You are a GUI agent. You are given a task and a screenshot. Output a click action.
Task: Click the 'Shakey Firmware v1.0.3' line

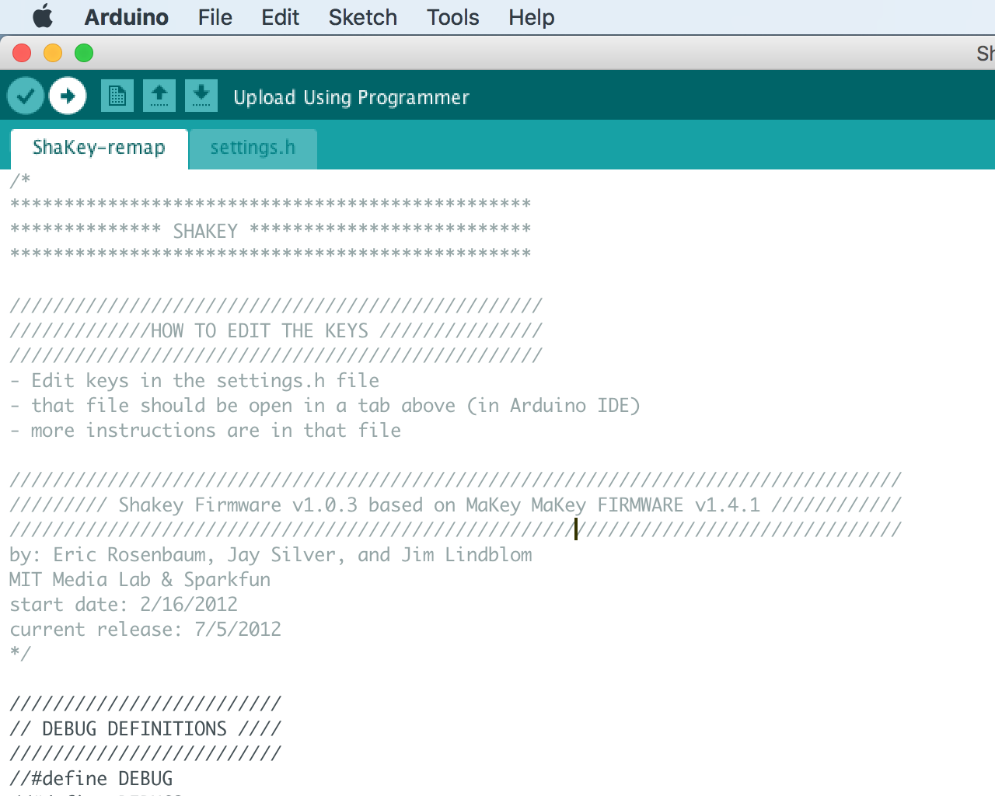pos(456,505)
